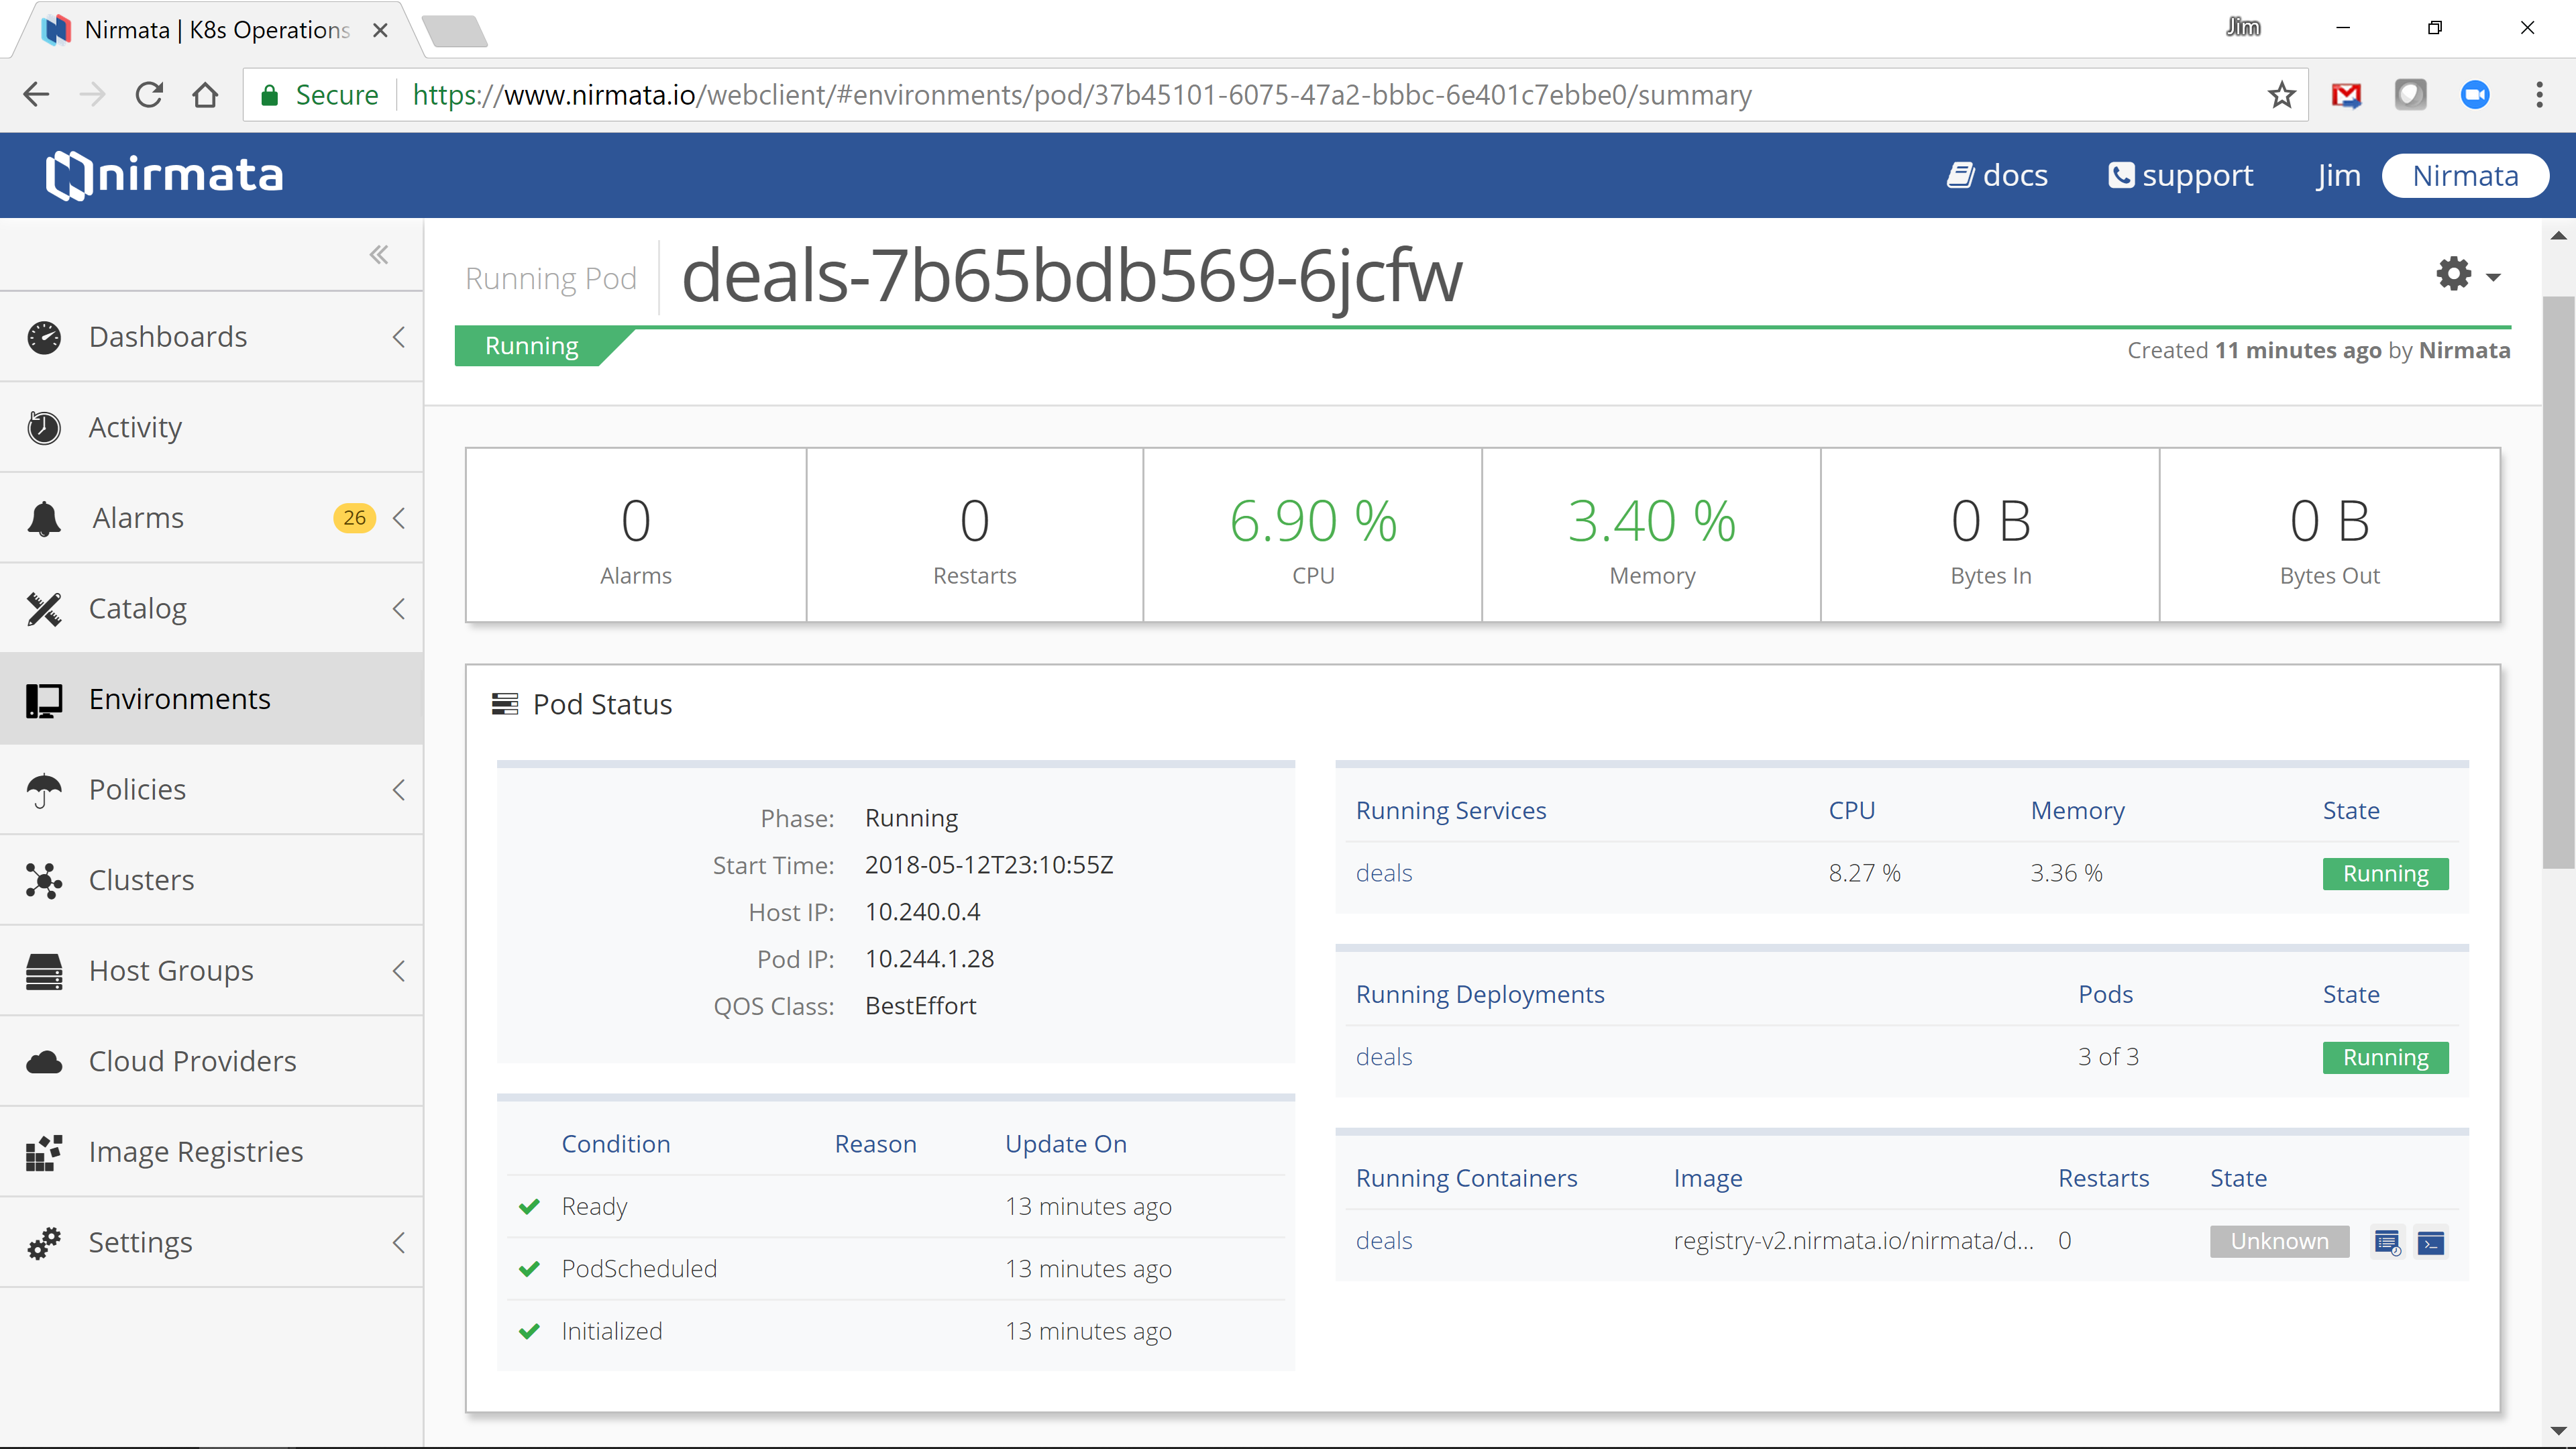Click the Policies umbrella icon
2576x1449 pixels.
pyautogui.click(x=44, y=790)
